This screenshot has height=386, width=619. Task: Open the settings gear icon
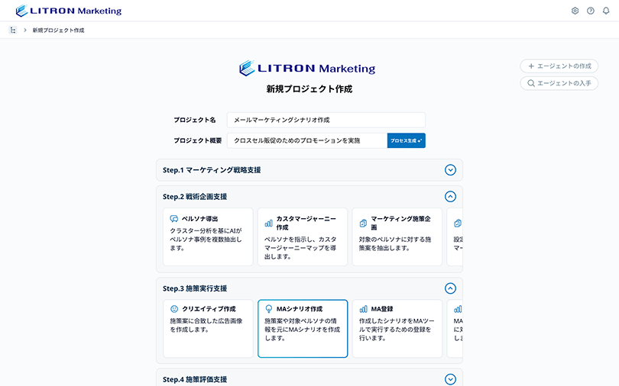(575, 11)
